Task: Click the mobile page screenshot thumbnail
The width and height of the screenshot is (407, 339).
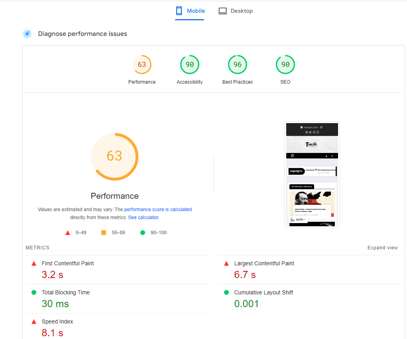Action: (x=312, y=174)
